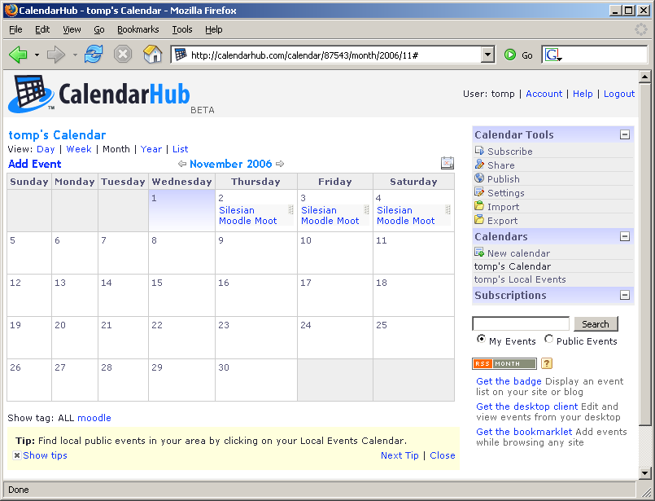
Task: Click the November 2006 month title
Action: (230, 164)
